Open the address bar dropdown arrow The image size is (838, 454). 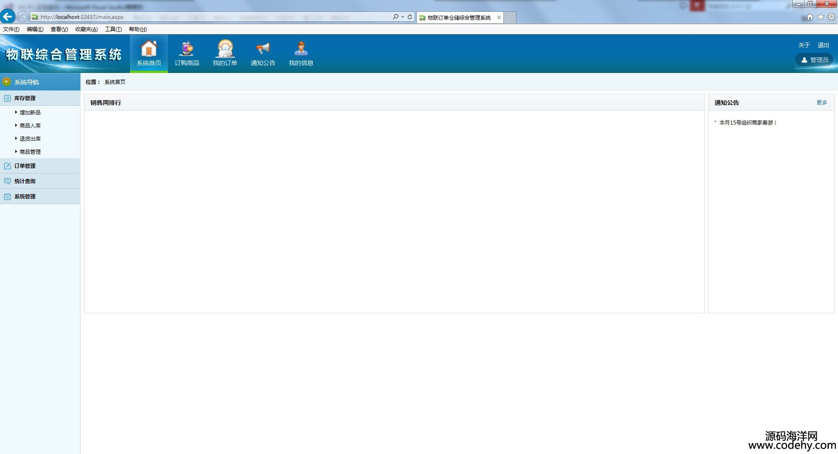click(402, 17)
